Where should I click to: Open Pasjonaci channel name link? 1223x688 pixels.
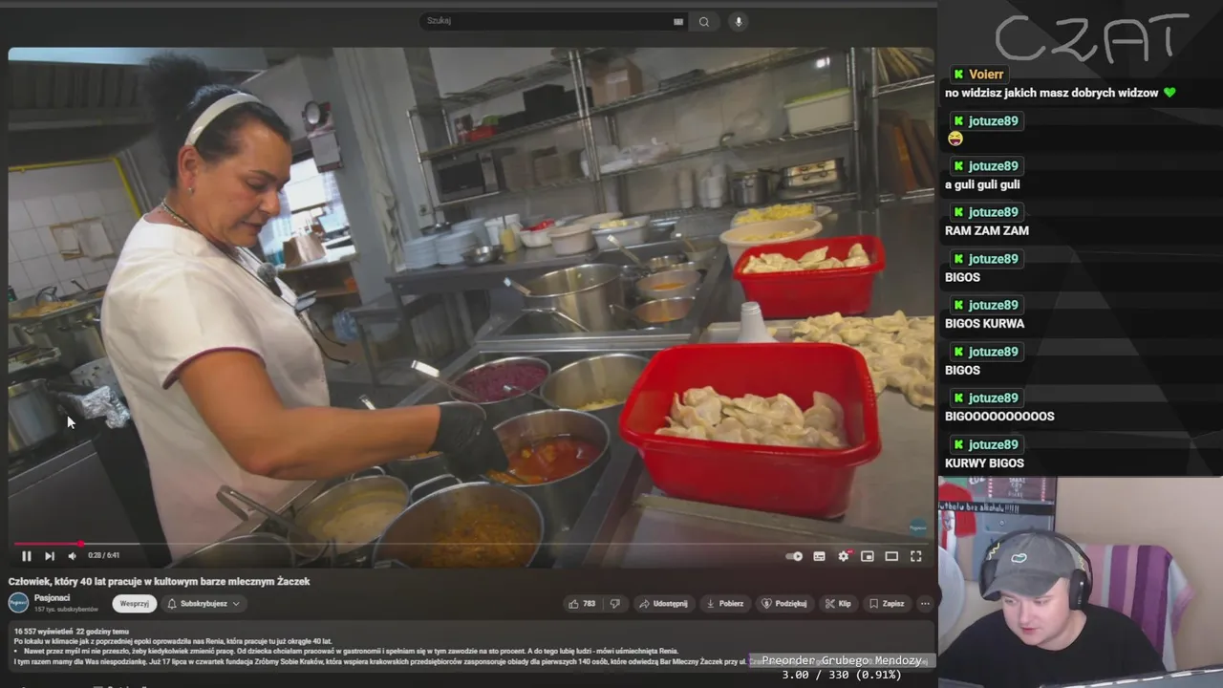(x=52, y=598)
